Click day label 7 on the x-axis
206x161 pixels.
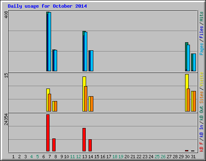(x=49, y=157)
